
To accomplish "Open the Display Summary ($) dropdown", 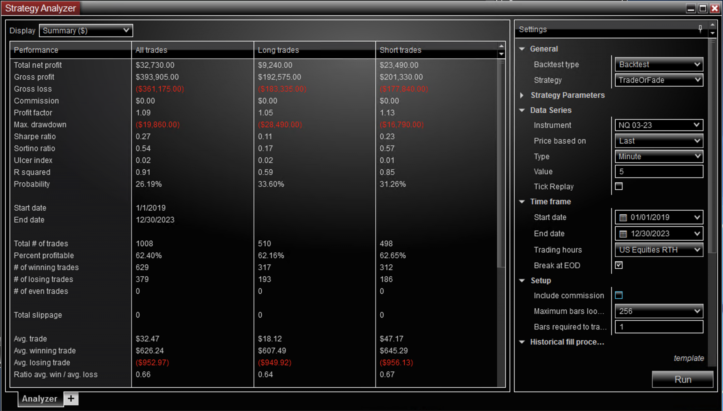I will (x=86, y=30).
